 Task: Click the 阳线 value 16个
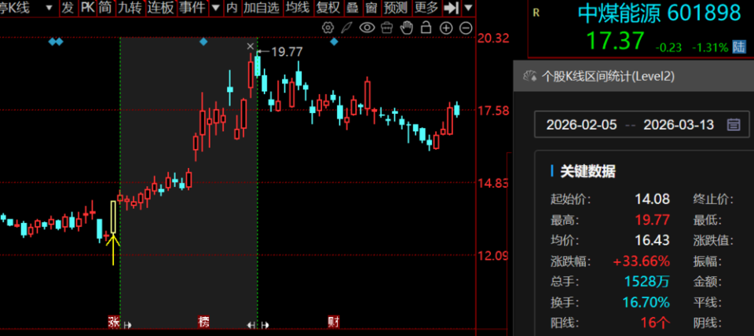655,323
